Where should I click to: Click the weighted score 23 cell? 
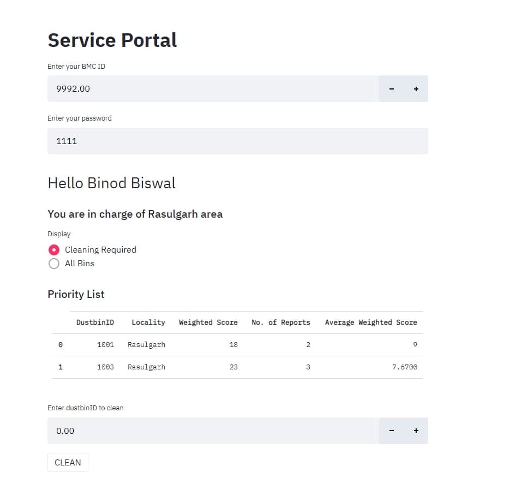coord(233,367)
